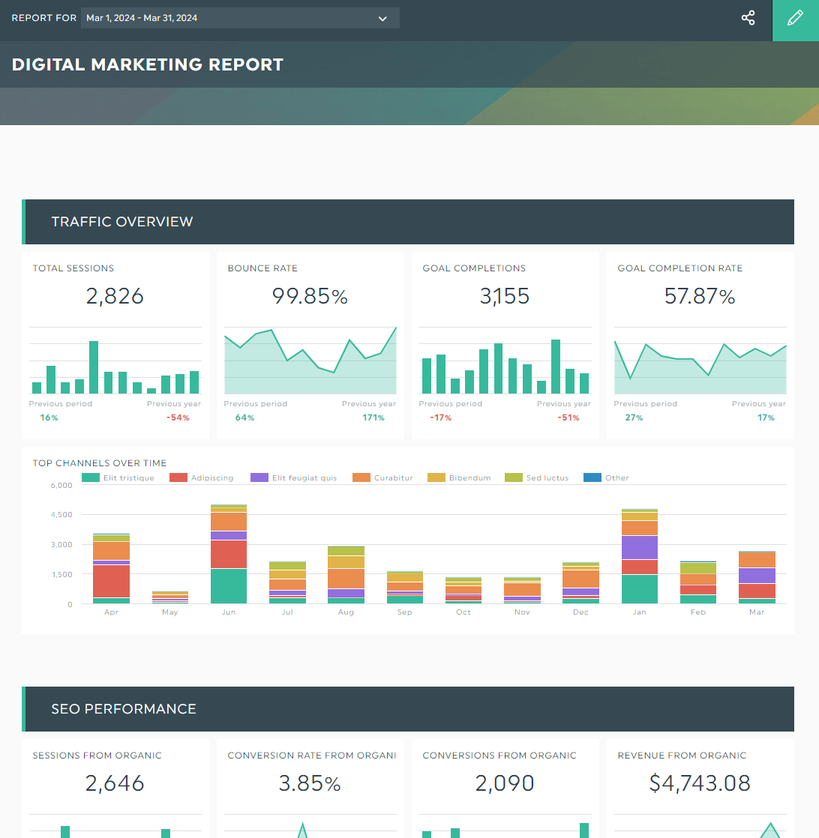Click the Dec month axis label
Screen dimensions: 819x838
(x=580, y=612)
